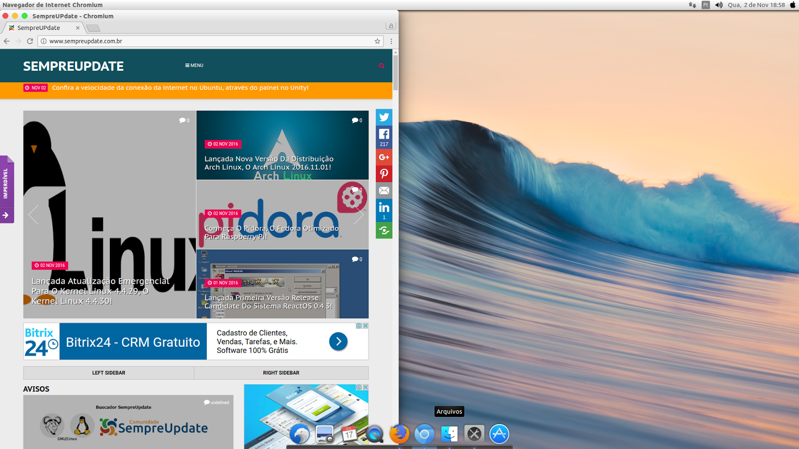Open the Apple logo session menu
This screenshot has height=449, width=799.
(x=793, y=5)
